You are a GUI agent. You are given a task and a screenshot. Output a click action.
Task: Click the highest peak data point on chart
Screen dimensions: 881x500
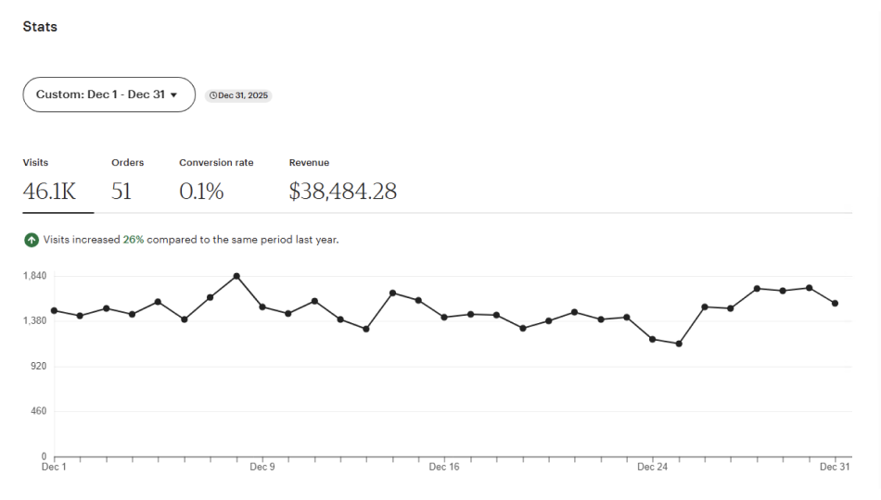(236, 276)
